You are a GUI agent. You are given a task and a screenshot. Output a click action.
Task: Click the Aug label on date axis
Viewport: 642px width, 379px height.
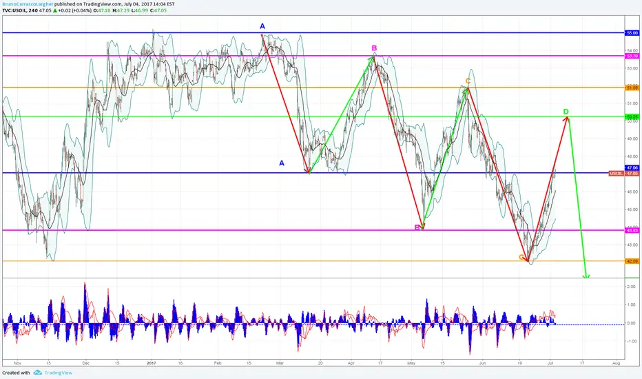pyautogui.click(x=617, y=363)
